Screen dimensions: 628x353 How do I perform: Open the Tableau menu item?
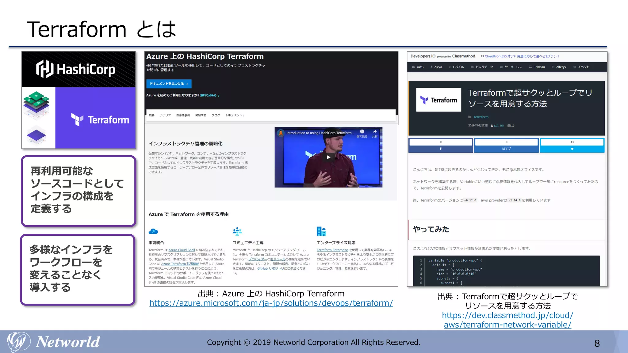pyautogui.click(x=537, y=67)
